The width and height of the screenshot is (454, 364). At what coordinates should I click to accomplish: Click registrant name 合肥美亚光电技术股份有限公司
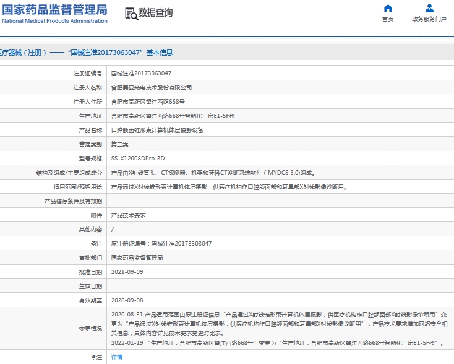point(152,88)
